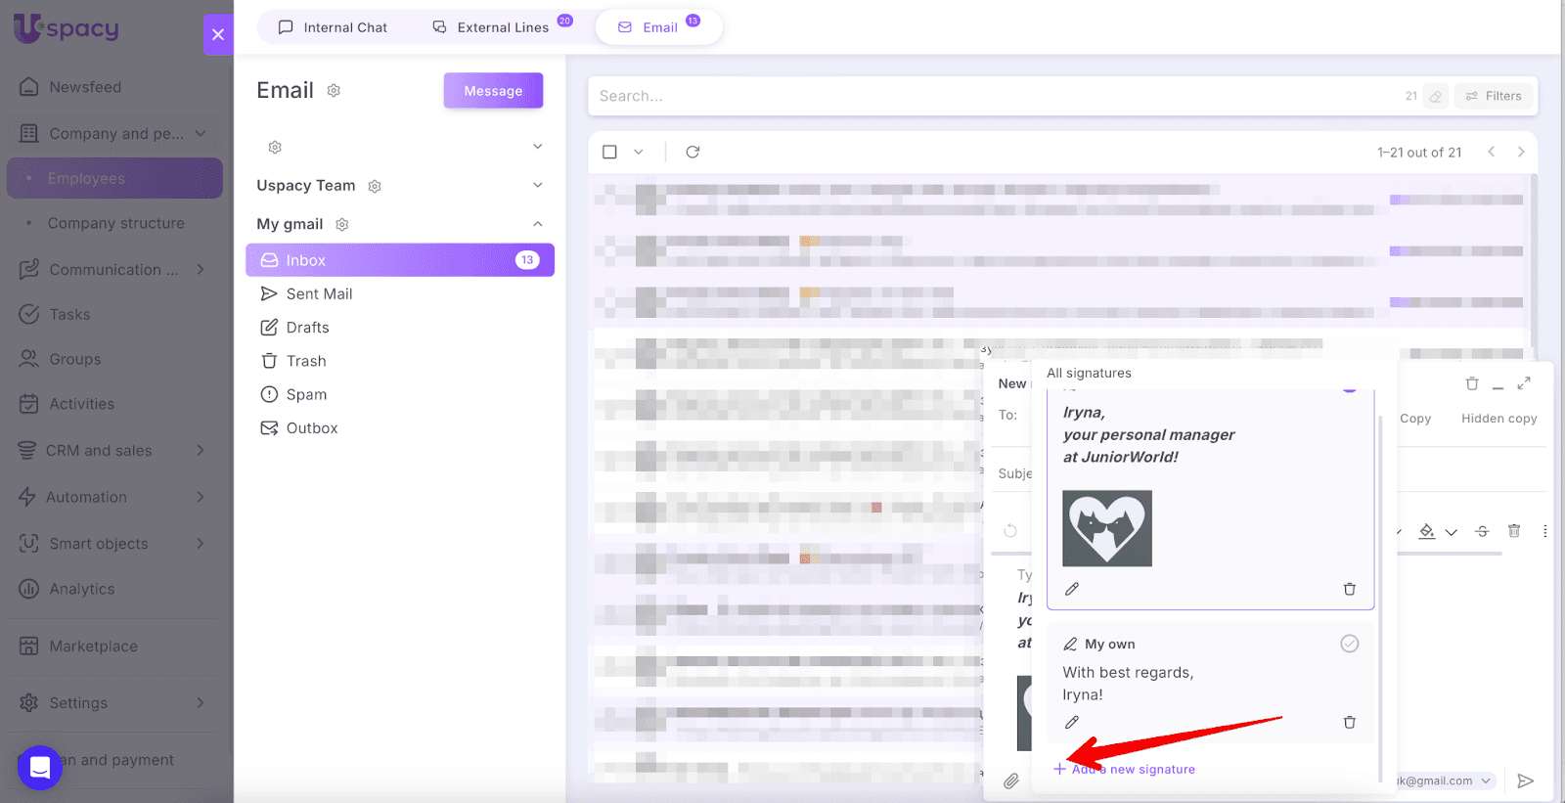The image size is (1565, 803).
Task: Expand the new message window to fullscreen
Action: coord(1523,383)
